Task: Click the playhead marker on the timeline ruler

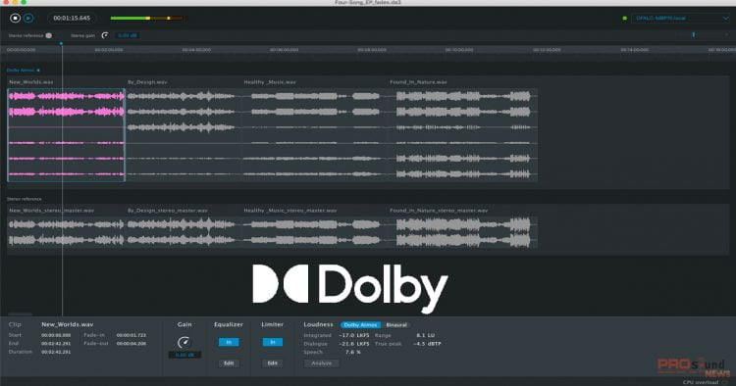Action: click(61, 44)
